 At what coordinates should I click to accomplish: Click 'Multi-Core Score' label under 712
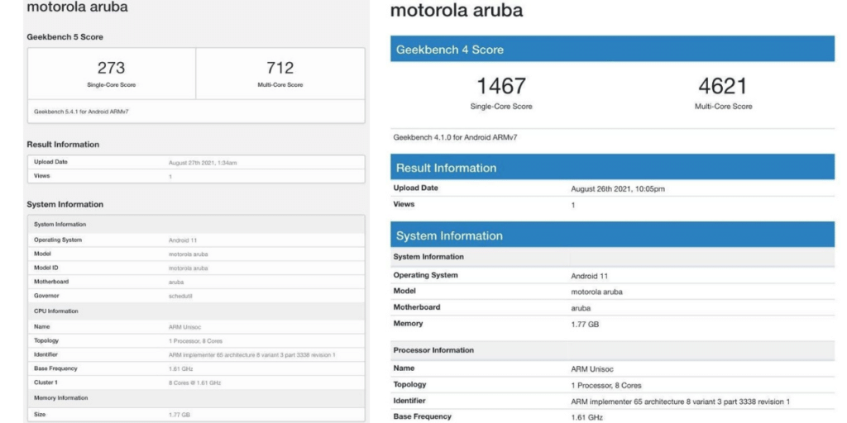pos(280,85)
